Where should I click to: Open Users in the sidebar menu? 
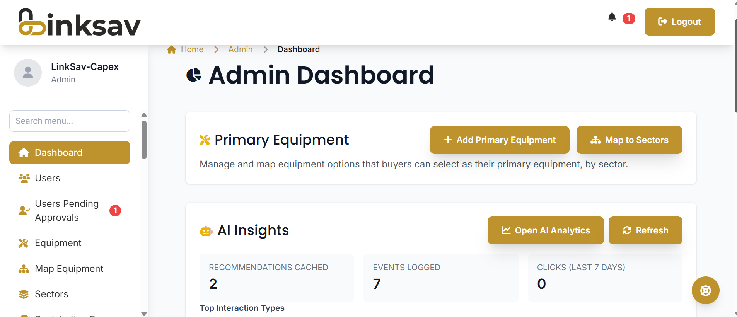70,178
